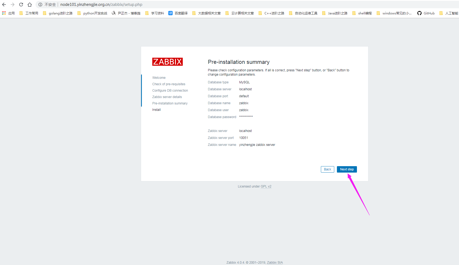Screen dimensions: 459x265
Task: Click the Back button
Action: point(328,169)
